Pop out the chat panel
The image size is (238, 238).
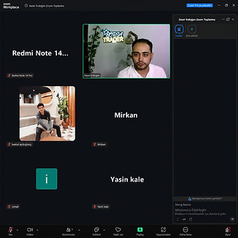pyautogui.click(x=228, y=20)
